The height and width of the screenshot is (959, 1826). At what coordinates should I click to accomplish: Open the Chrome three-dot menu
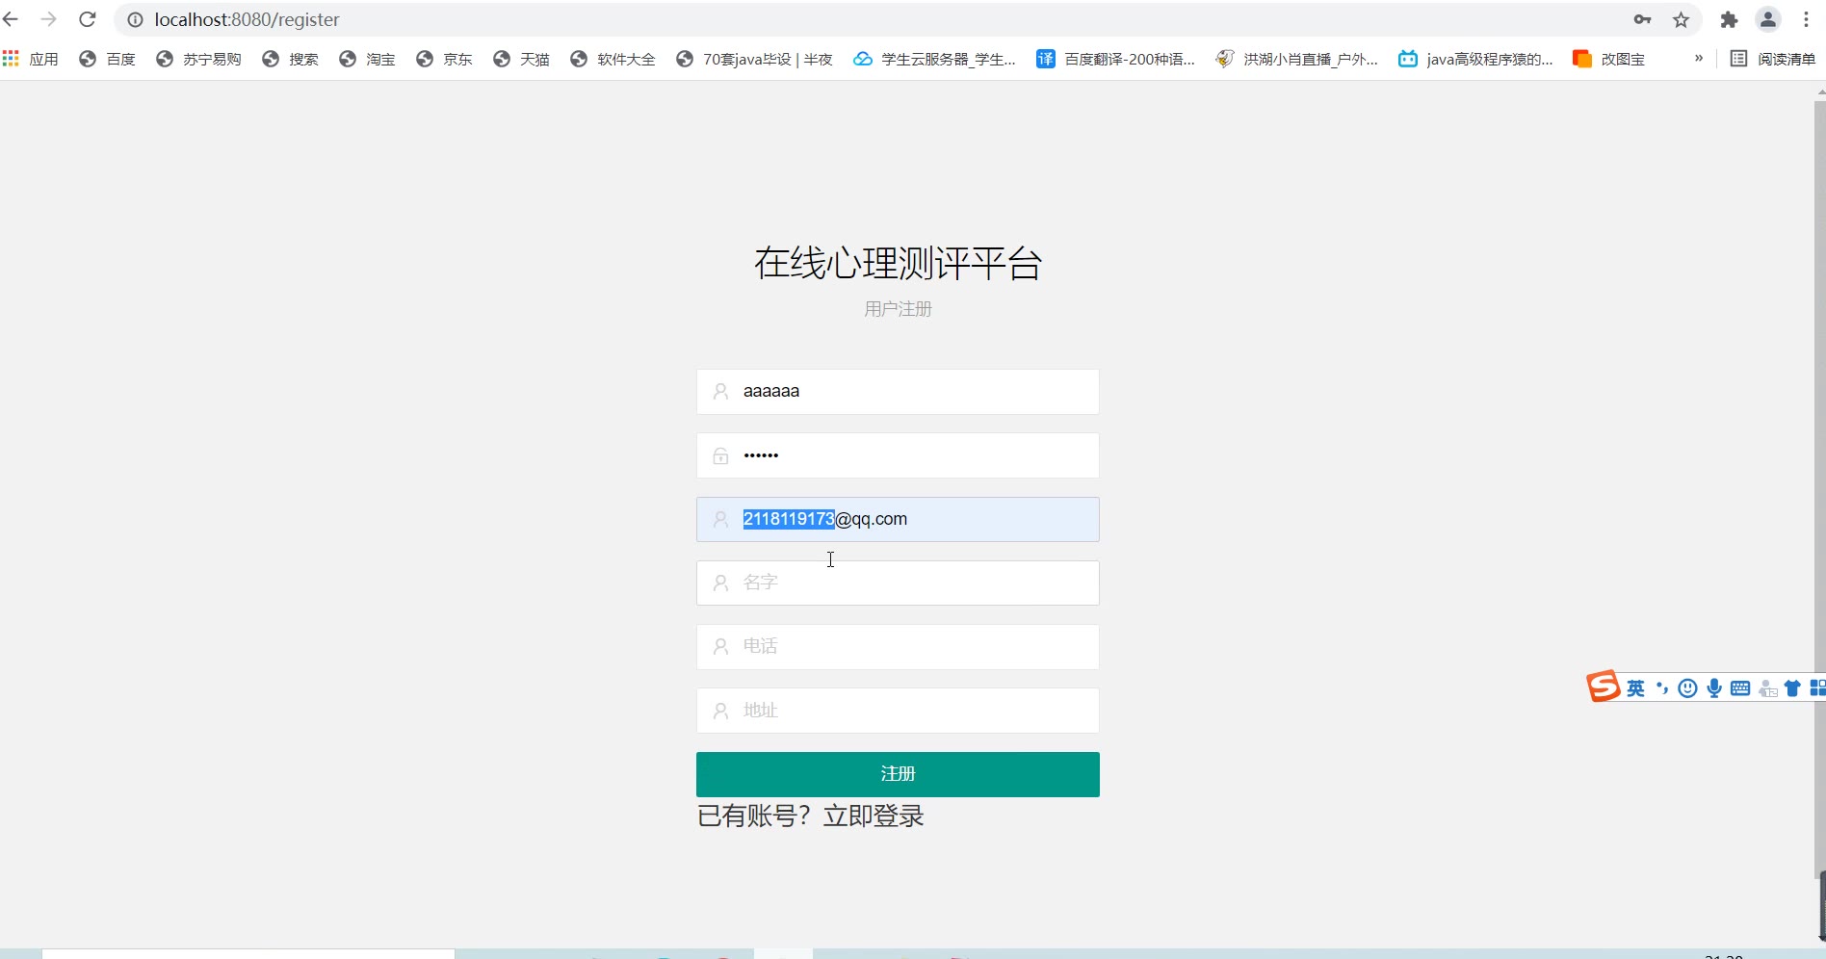tap(1806, 19)
